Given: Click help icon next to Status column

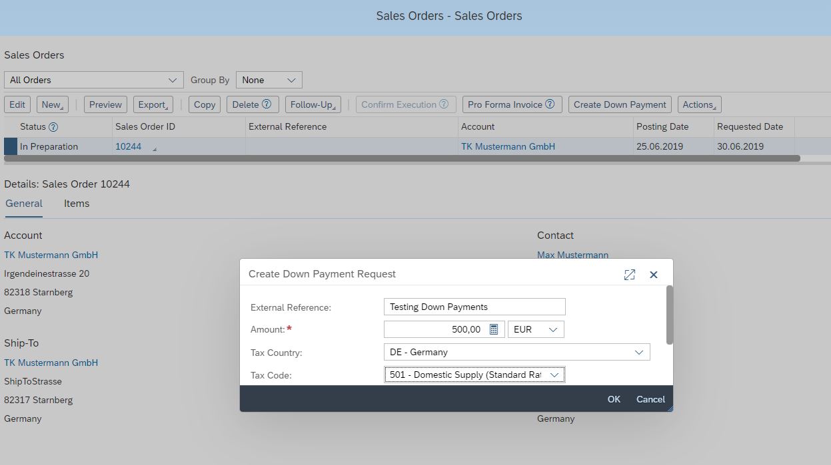Looking at the screenshot, I should tap(53, 126).
